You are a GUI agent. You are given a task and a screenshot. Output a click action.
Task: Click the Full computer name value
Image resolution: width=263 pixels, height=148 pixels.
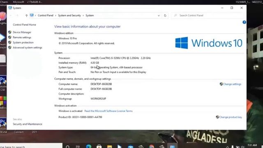click(101, 89)
